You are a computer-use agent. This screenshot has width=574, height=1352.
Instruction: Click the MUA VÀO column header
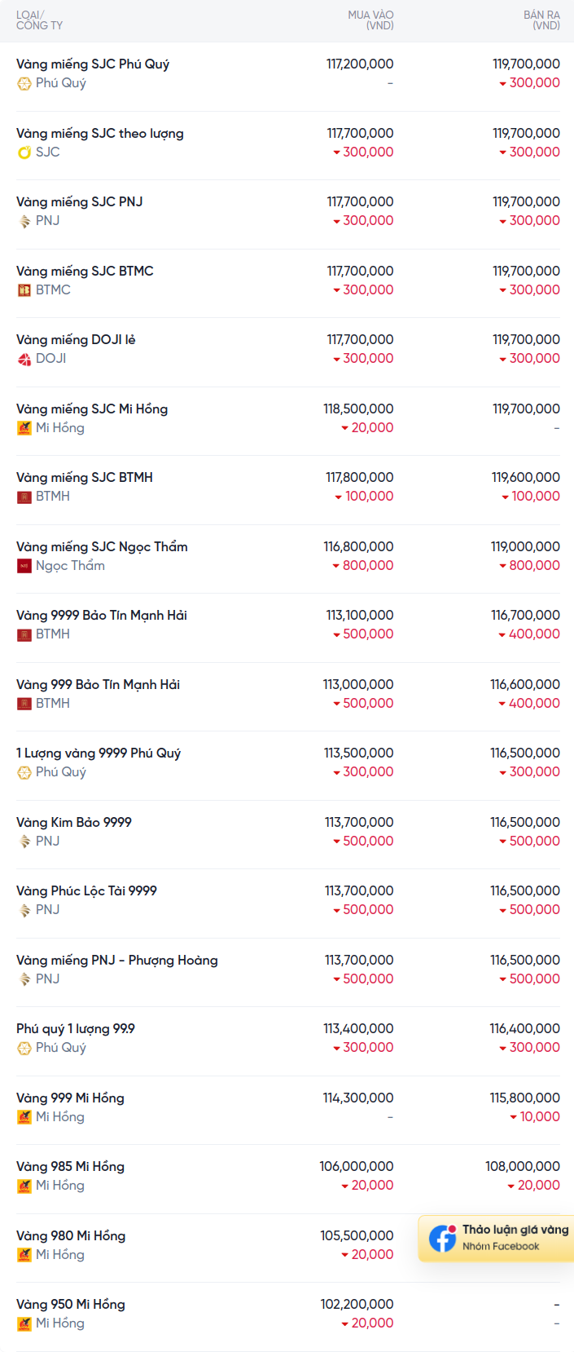click(x=370, y=20)
